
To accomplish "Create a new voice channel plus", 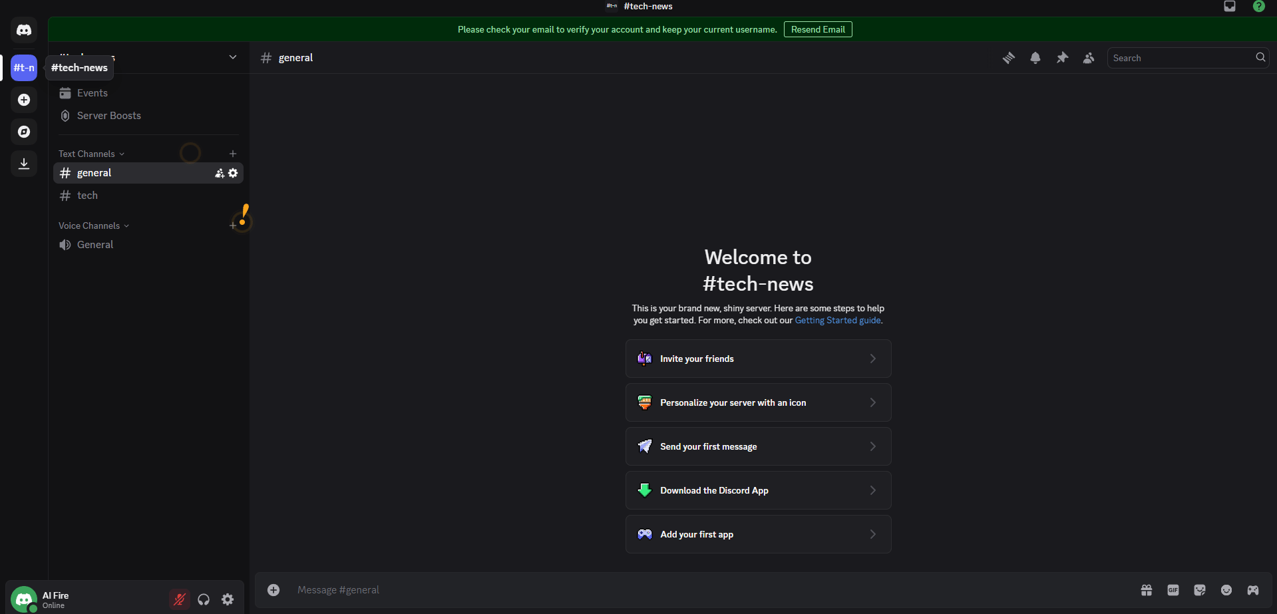I will (233, 226).
